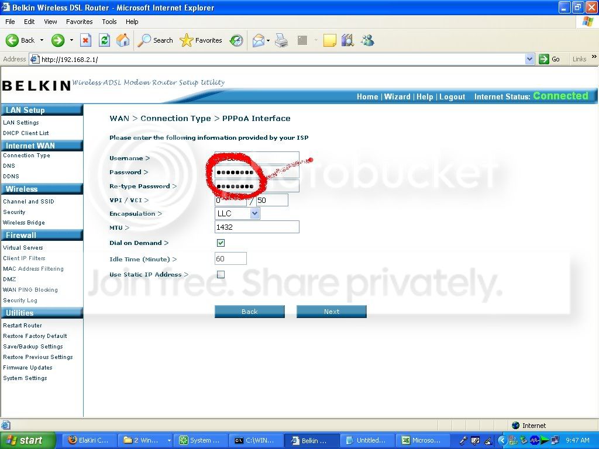Image resolution: width=599 pixels, height=449 pixels.
Task: Click the Home link in header
Action: pos(367,96)
